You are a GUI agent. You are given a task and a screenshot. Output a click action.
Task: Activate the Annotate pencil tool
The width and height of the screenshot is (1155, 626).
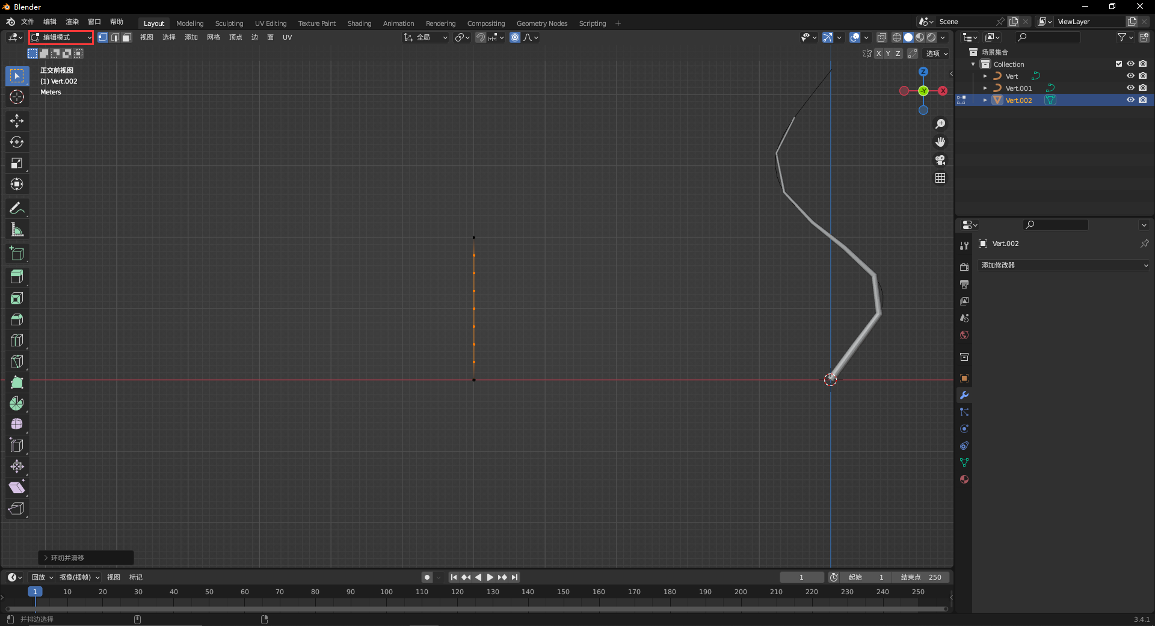[17, 208]
